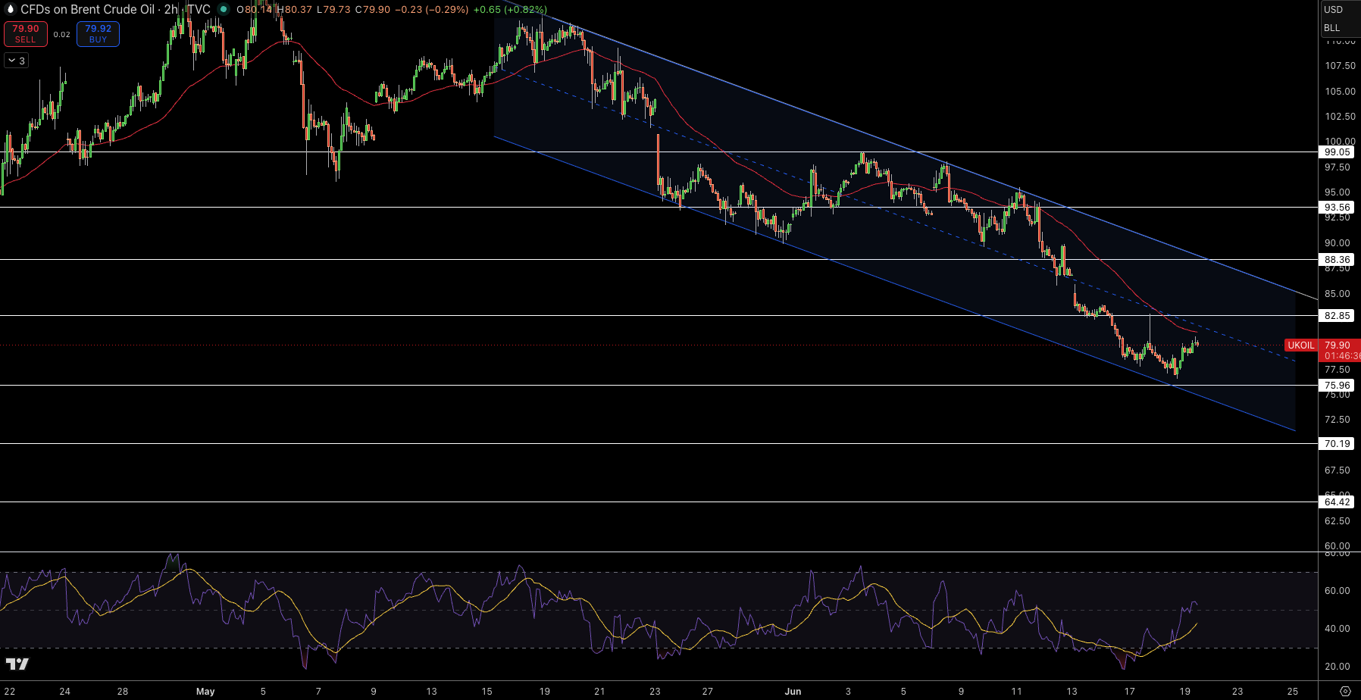Click the L79.73 low value
The width and height of the screenshot is (1361, 700).
click(x=333, y=10)
